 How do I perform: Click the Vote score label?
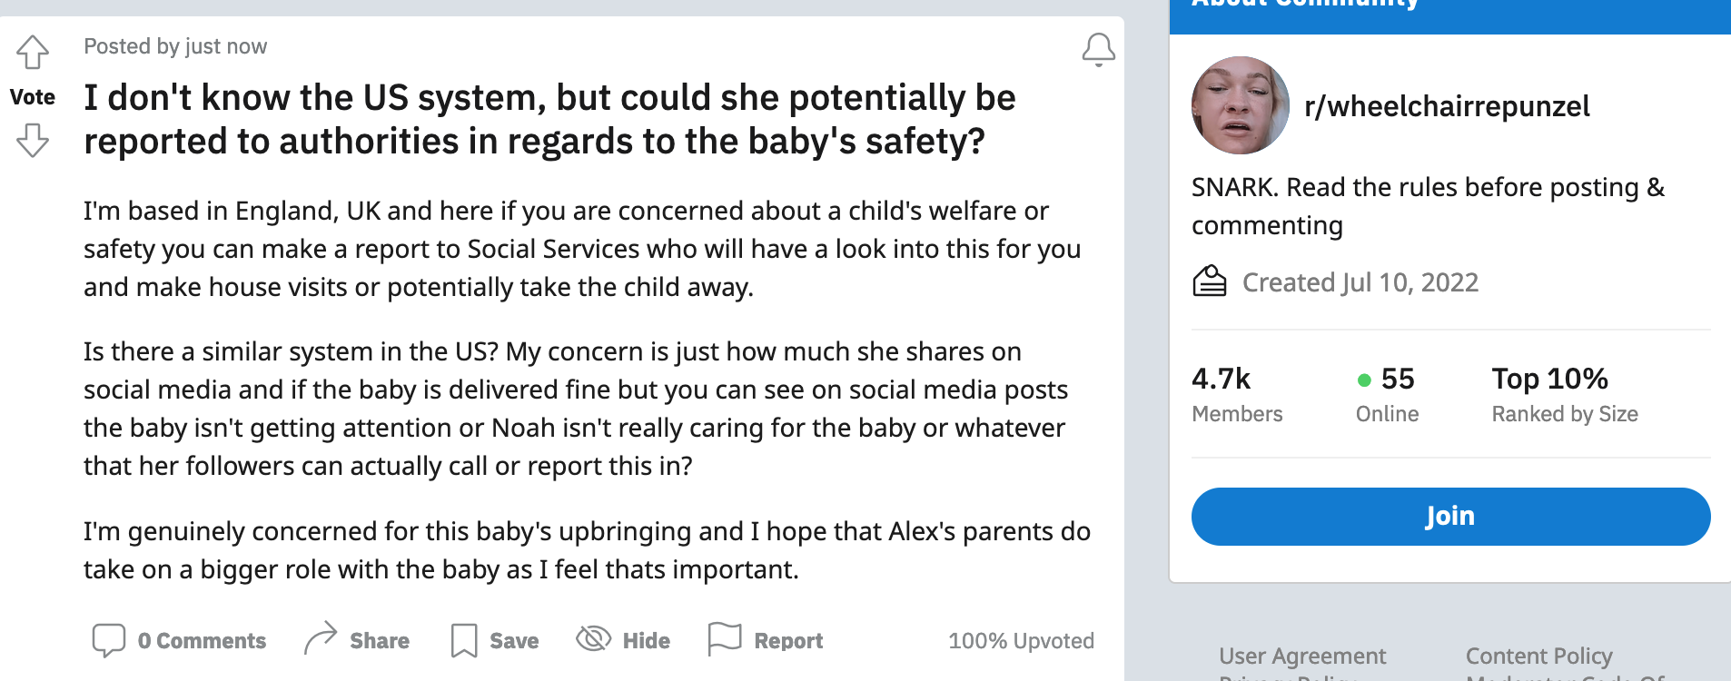tap(33, 97)
